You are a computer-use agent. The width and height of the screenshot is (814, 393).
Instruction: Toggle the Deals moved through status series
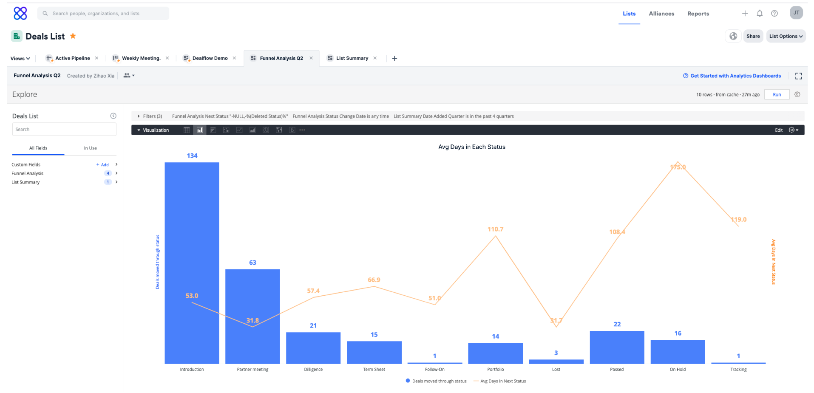click(x=435, y=381)
